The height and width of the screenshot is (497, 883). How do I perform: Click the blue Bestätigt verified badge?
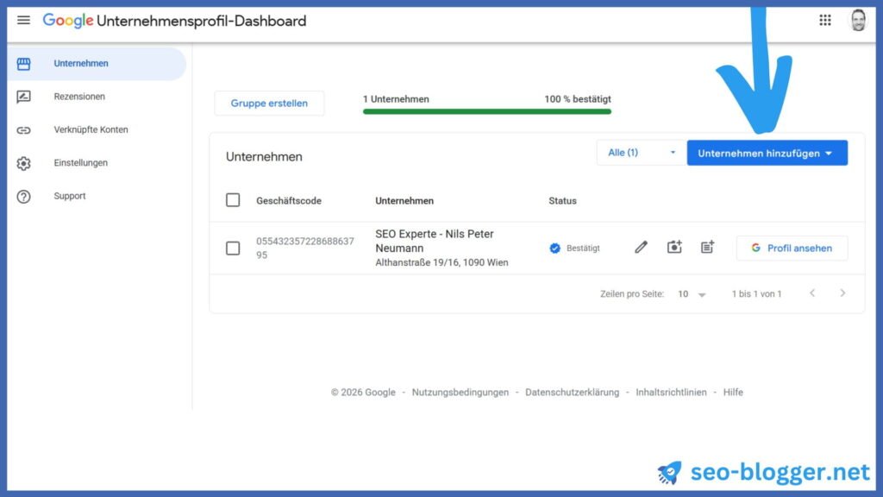coord(554,248)
